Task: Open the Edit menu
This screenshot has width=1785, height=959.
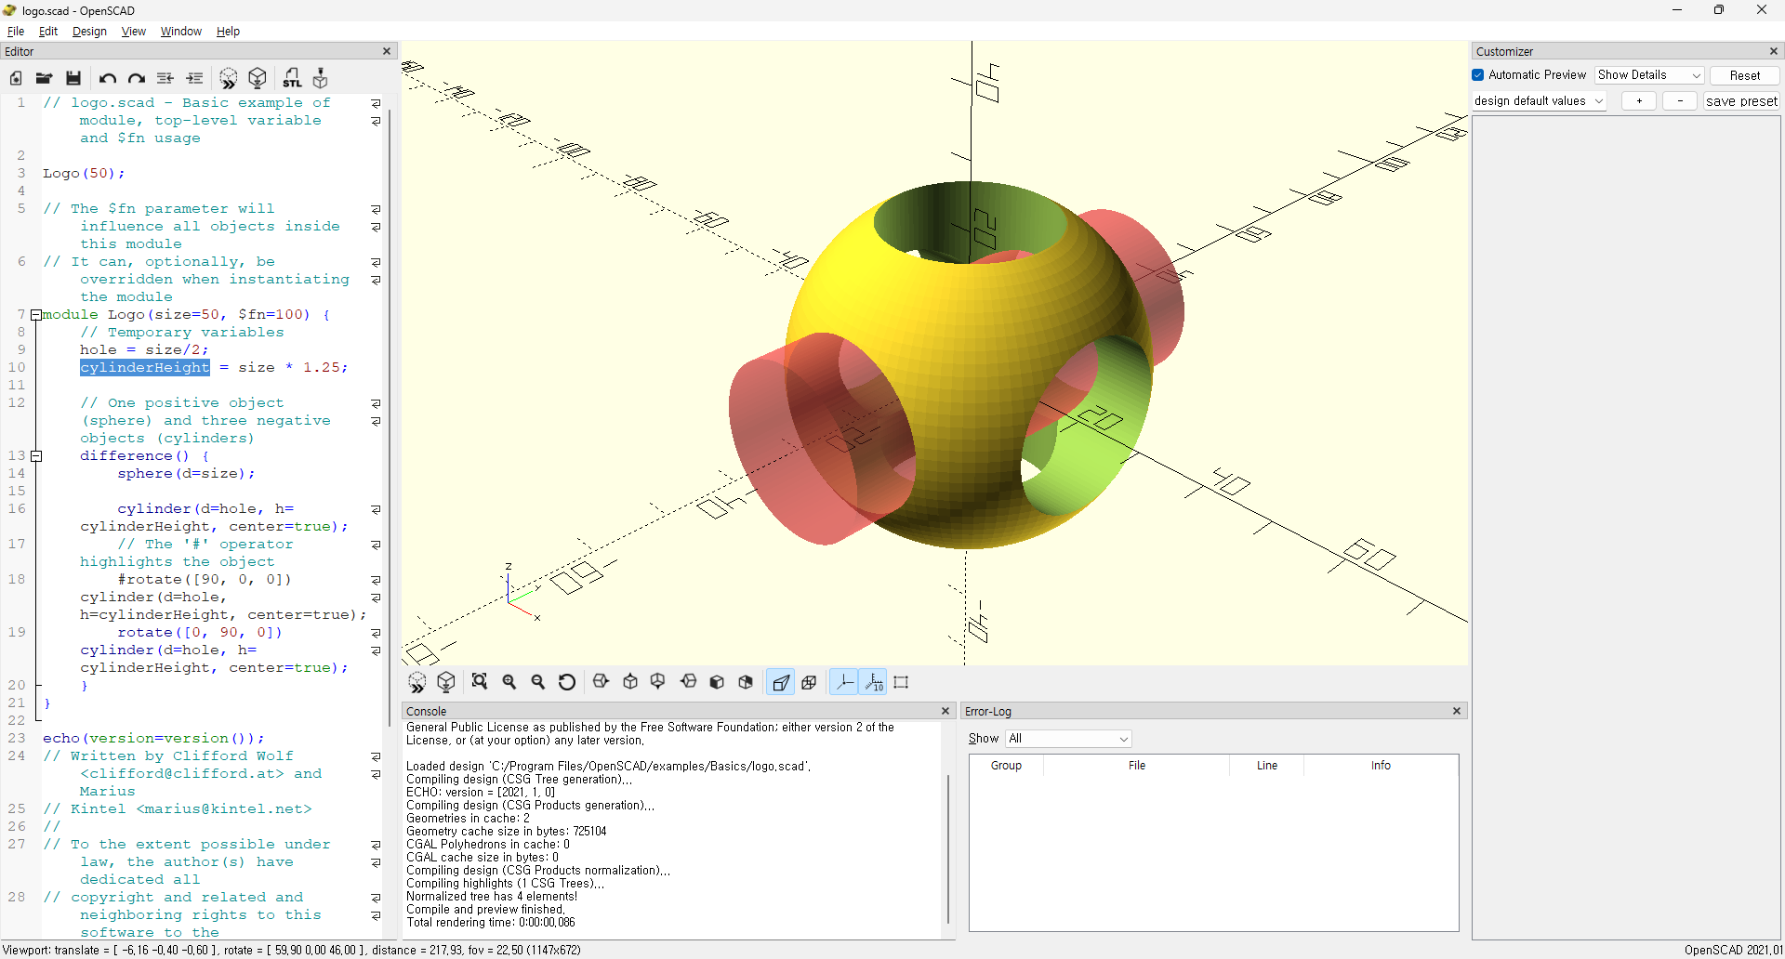Action: pos(48,32)
